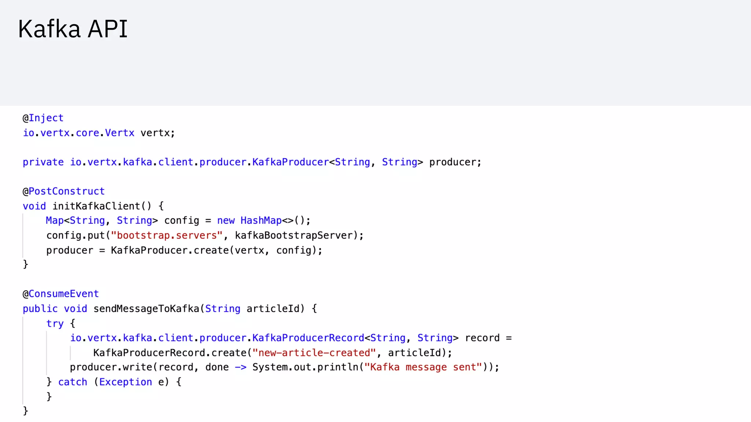751x422 pixels.
Task: Click the 'io.vertx.core.Vertx vertx;' line
Action: click(x=99, y=133)
